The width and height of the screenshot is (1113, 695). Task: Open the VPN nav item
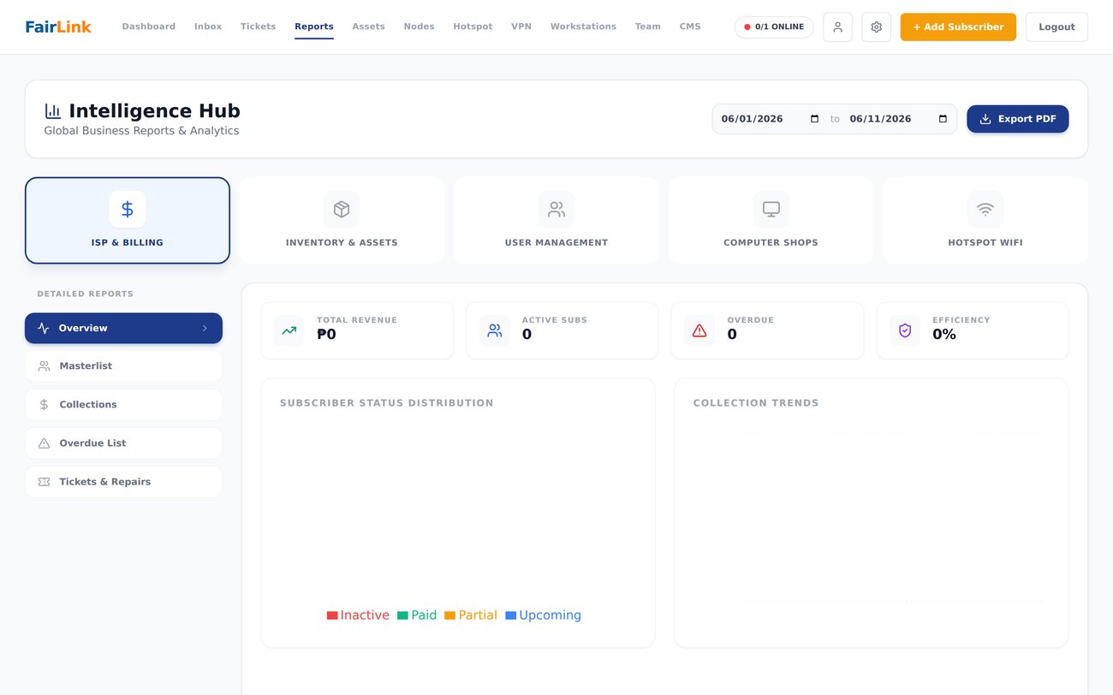521,27
